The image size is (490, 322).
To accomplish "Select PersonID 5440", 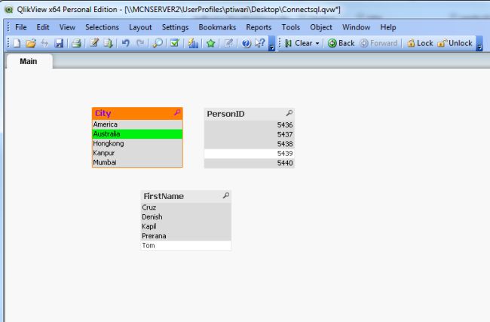I will coord(249,163).
